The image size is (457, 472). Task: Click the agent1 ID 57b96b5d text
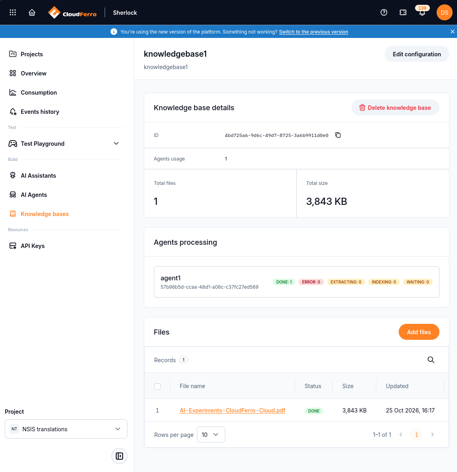click(x=209, y=287)
